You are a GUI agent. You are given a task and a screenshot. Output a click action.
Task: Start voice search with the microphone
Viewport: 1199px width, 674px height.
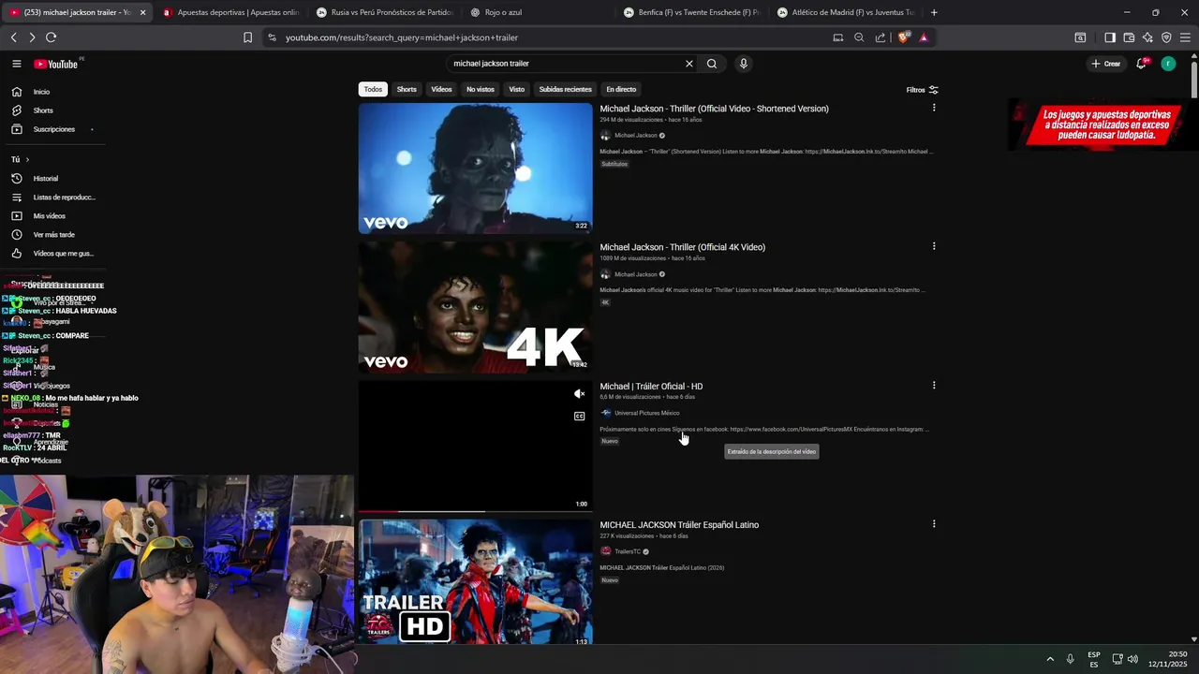pos(744,64)
